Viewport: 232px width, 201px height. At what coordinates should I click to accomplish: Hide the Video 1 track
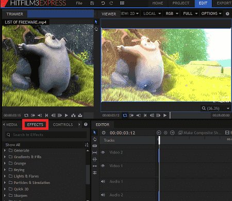click(x=103, y=165)
